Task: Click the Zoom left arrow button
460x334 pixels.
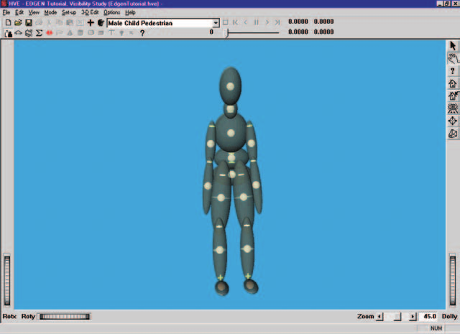Action: (379, 317)
